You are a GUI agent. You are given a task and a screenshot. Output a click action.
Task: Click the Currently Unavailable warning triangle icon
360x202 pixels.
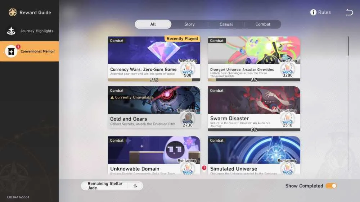point(112,97)
